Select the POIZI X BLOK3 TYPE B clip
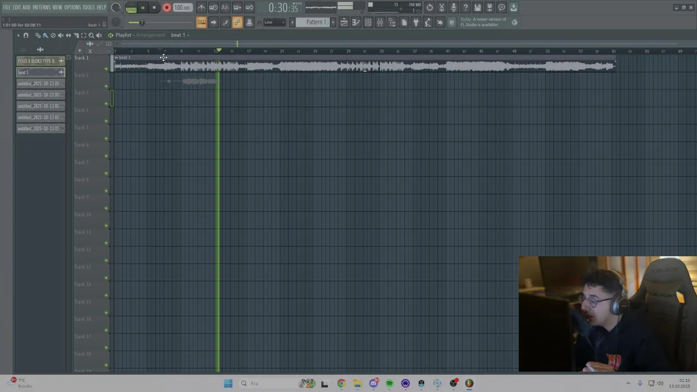This screenshot has height=392, width=697. pyautogui.click(x=40, y=61)
